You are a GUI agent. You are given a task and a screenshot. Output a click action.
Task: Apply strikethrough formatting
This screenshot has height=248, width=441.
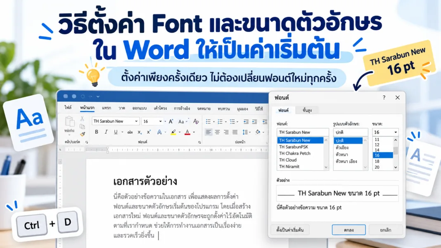[130, 132]
